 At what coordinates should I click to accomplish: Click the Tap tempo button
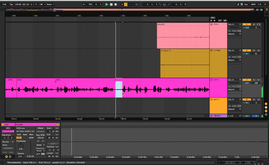click(11, 4)
